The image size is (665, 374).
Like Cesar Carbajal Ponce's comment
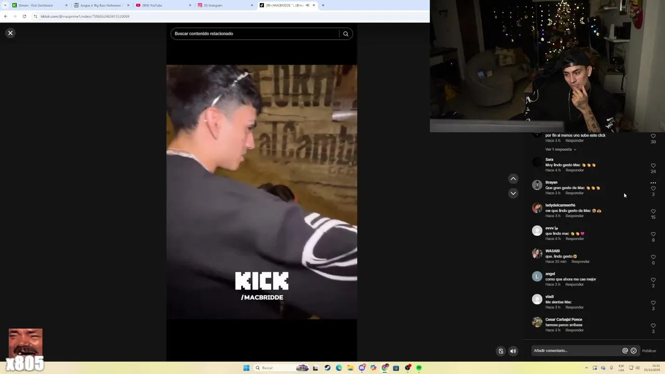(653, 326)
